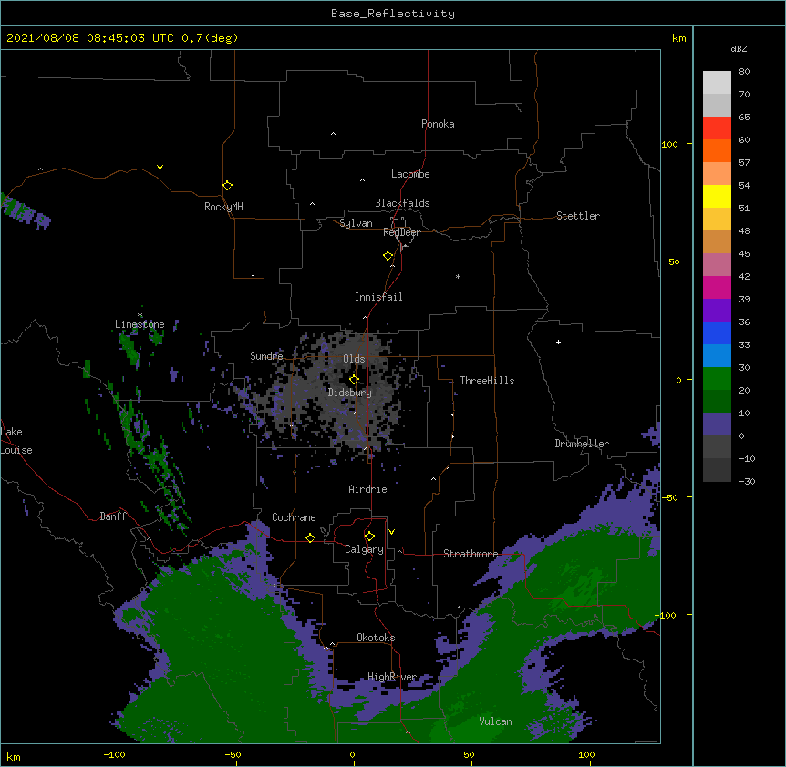The height and width of the screenshot is (767, 786).
Task: Click the -30 value on the dBZ scale
Action: point(747,481)
